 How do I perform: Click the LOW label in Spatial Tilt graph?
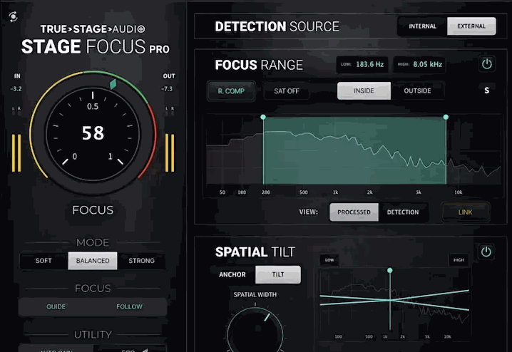click(x=329, y=260)
